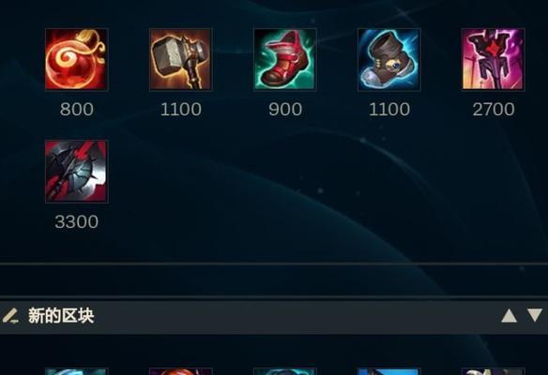Select the third partially visible dark-teal item
Viewport: 548px width, 375px height.
(285, 371)
